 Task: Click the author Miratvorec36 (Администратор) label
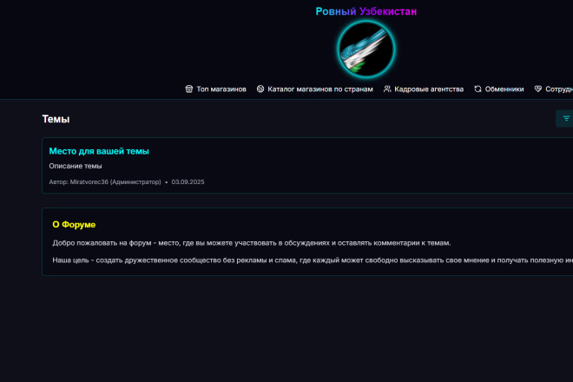coord(105,182)
